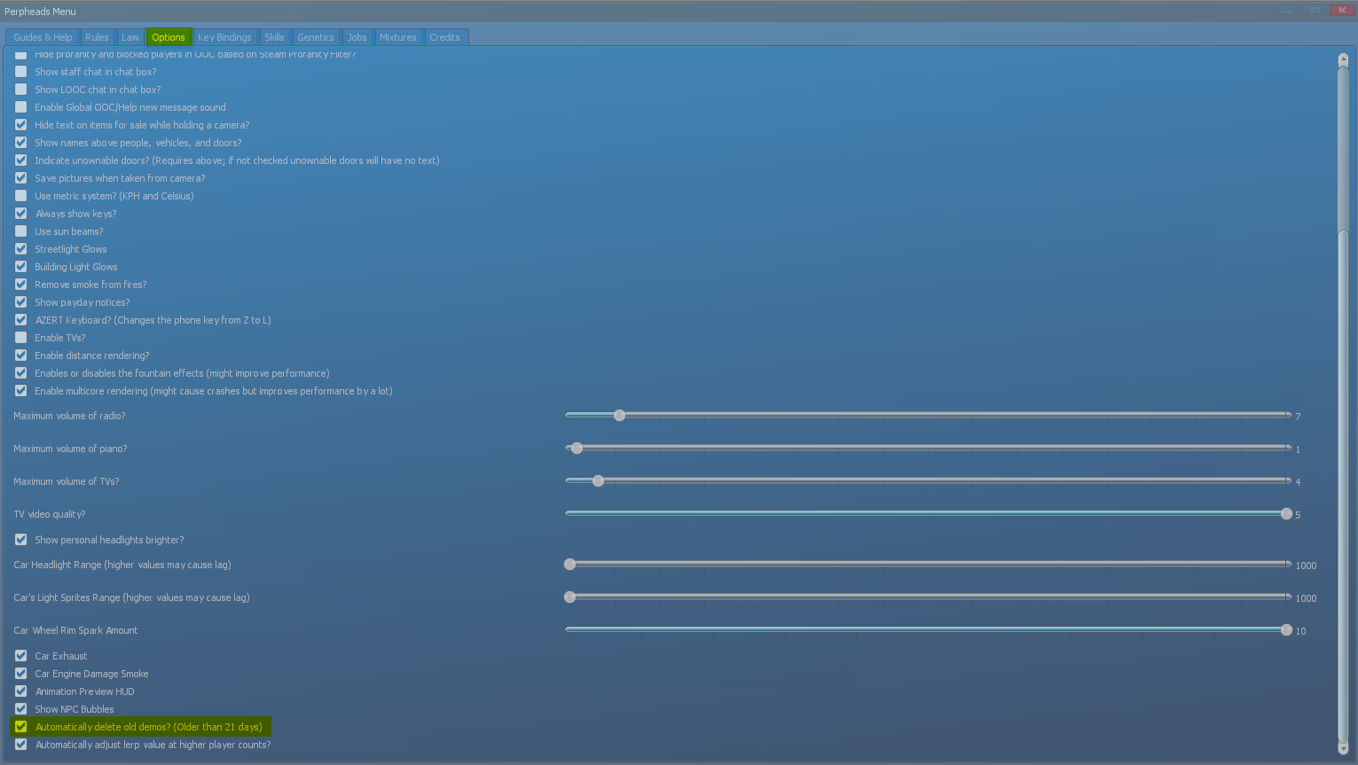Disable the Car Exhaust option
This screenshot has height=765, width=1358.
coord(20,656)
